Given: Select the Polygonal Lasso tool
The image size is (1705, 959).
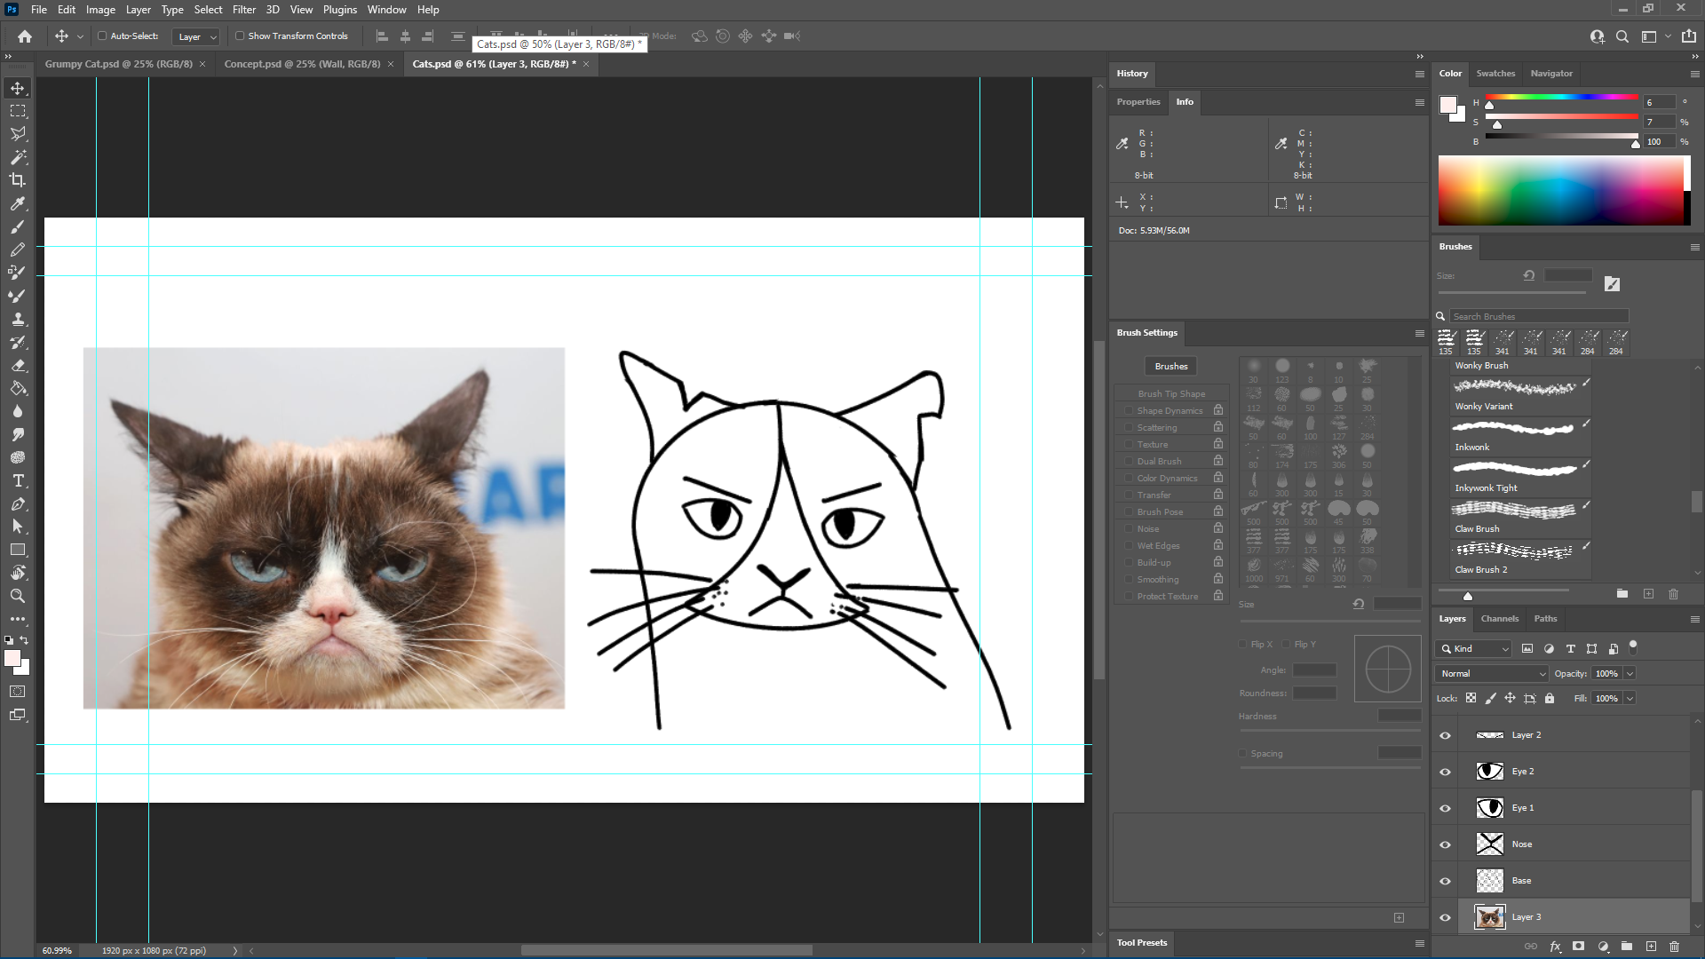Looking at the screenshot, I should pos(18,134).
